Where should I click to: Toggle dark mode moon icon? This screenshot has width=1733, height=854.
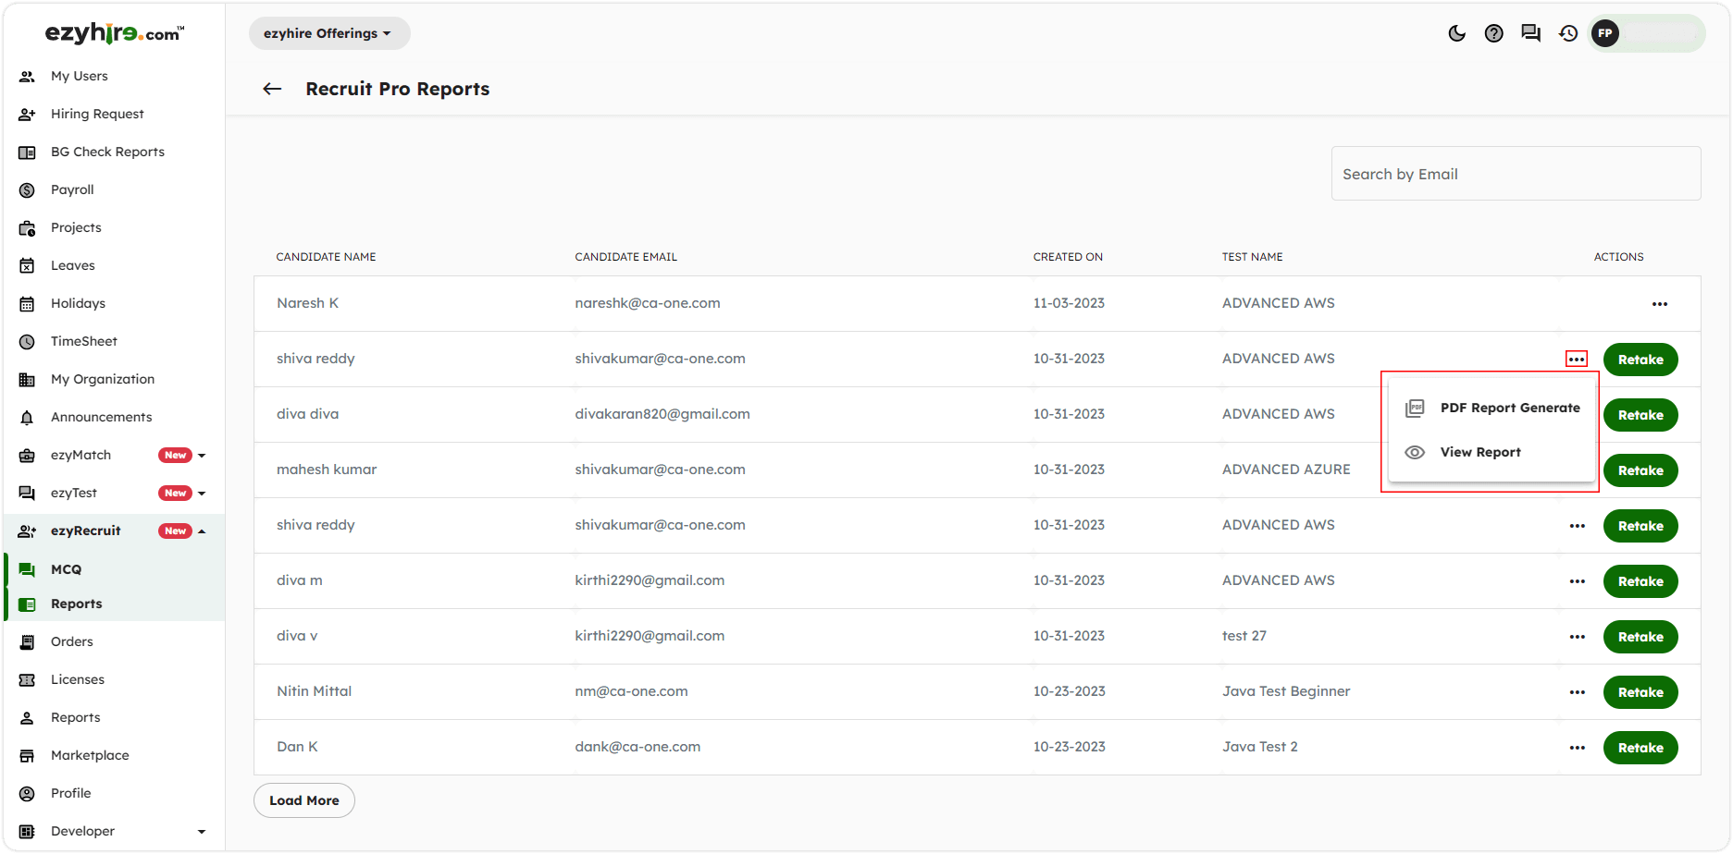tap(1457, 33)
